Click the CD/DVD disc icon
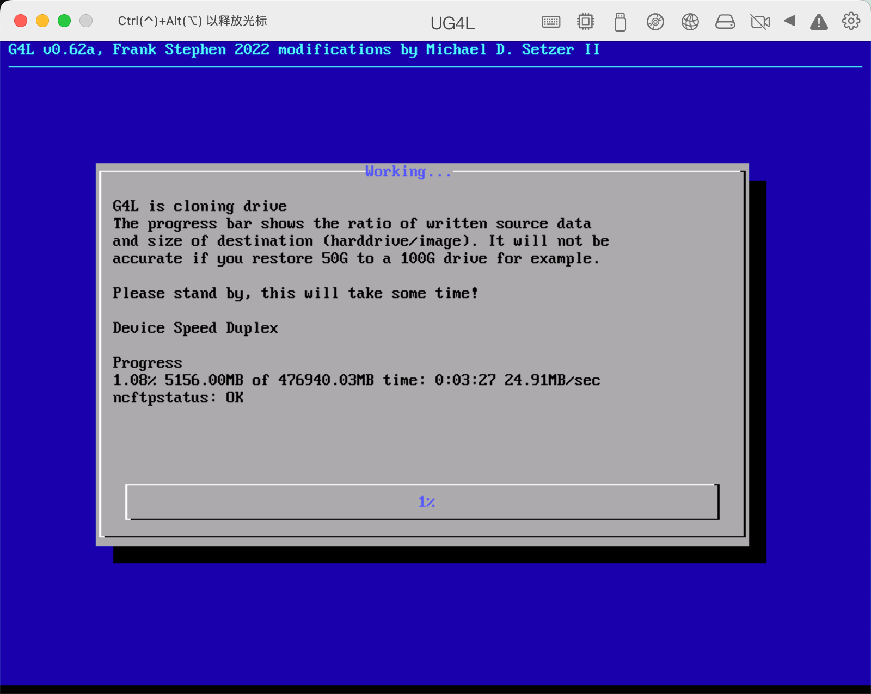The height and width of the screenshot is (694, 871). click(x=655, y=22)
